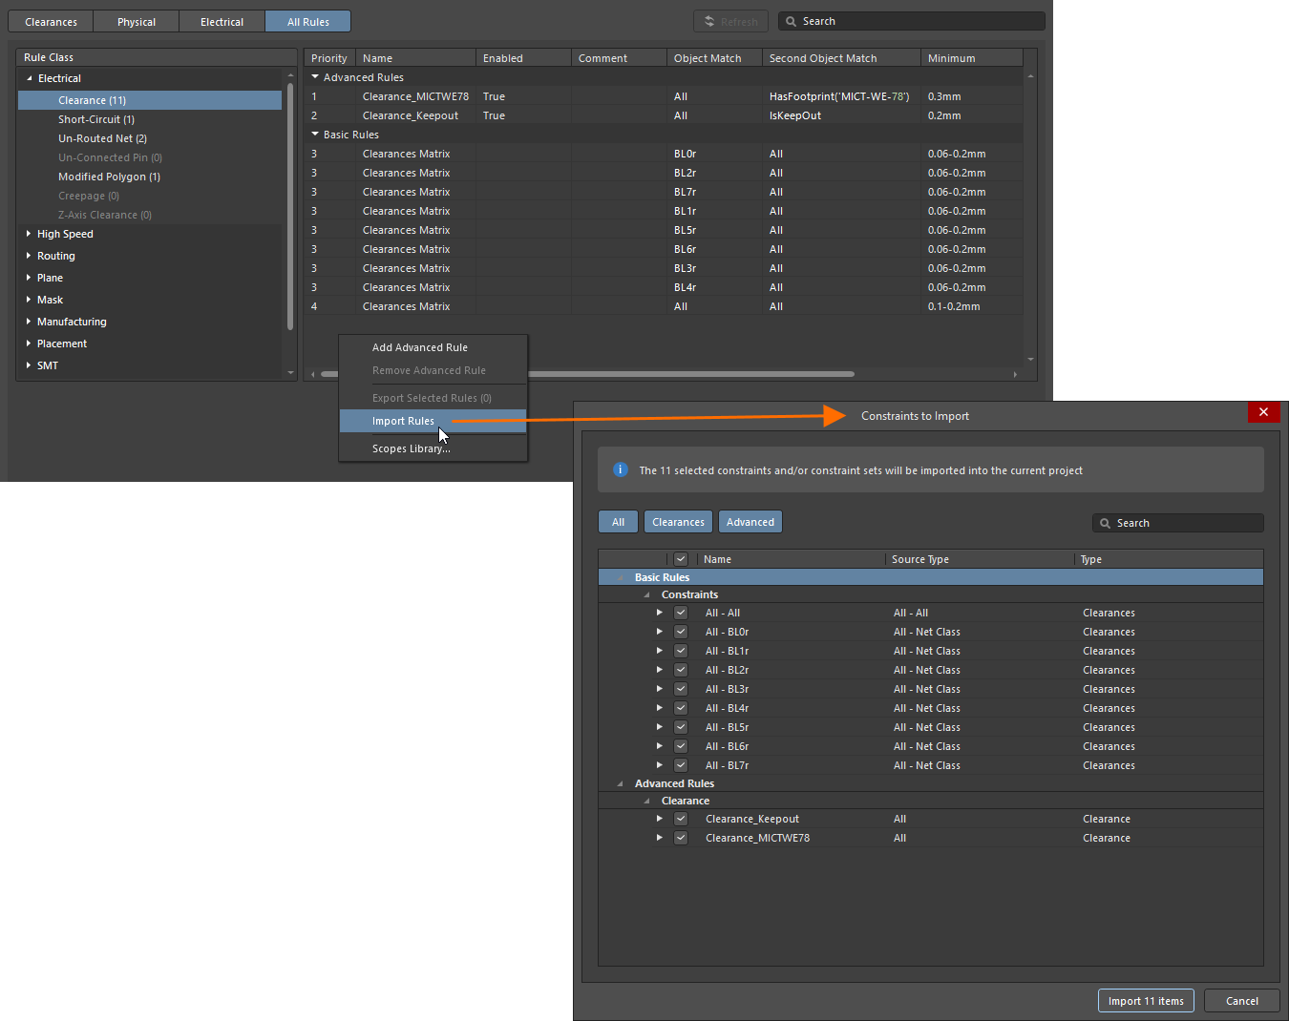
Task: Select the All Rules tab
Action: point(308,21)
